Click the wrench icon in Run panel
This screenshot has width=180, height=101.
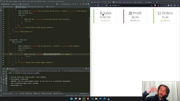click(x=3, y=74)
